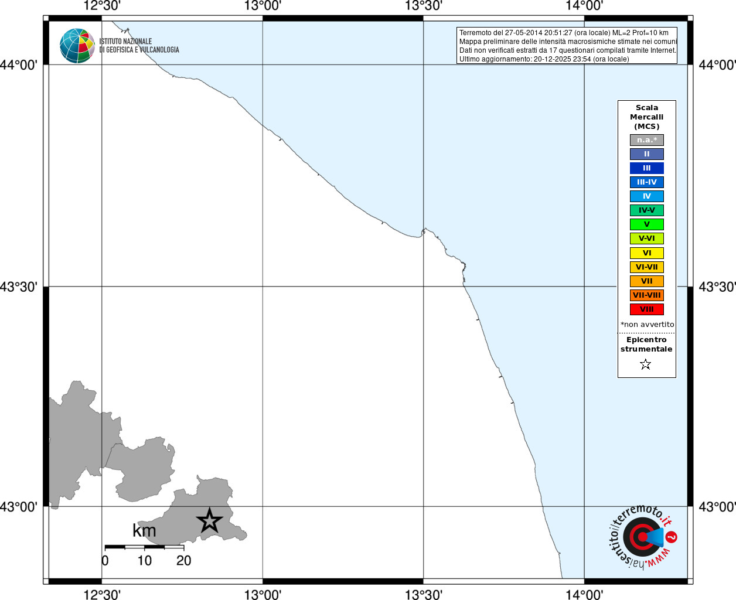Viewport: 736px width, 600px height.
Task: Click the n.a. gray legend swatch
Action: pyautogui.click(x=646, y=140)
